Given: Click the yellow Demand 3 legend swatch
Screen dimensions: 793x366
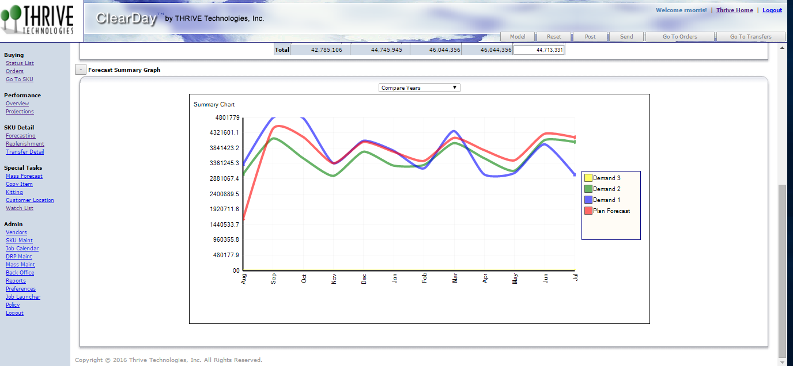Looking at the screenshot, I should click(x=588, y=178).
